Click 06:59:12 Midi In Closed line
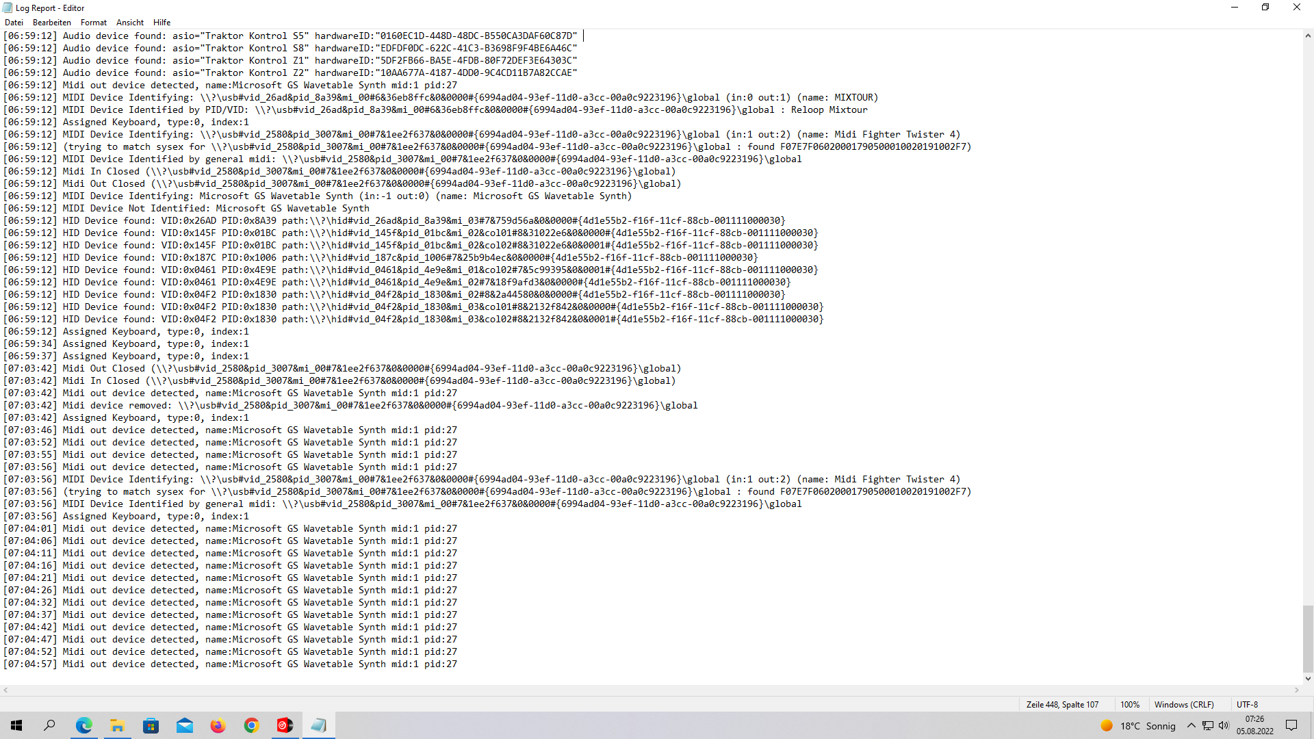The width and height of the screenshot is (1314, 739). pyautogui.click(x=339, y=172)
